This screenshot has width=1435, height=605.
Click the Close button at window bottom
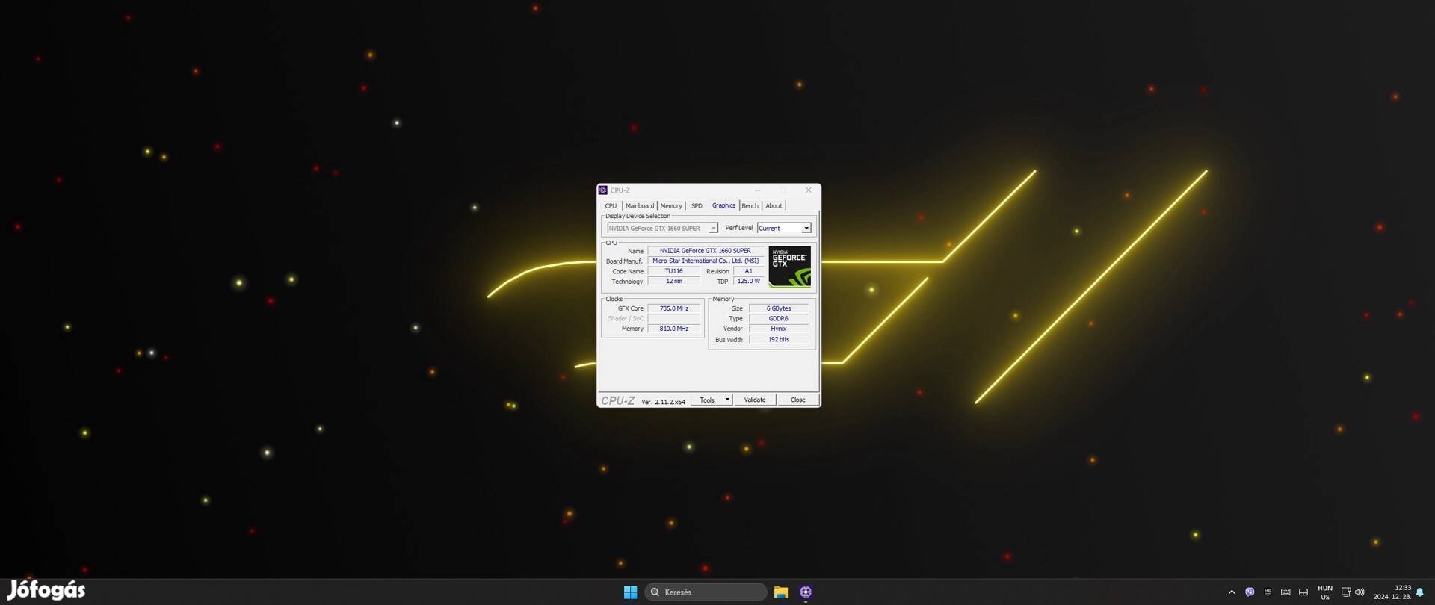[x=797, y=400]
